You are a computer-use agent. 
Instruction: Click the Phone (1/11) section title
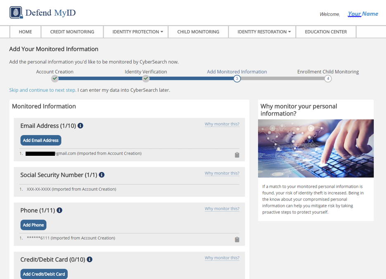coord(38,211)
